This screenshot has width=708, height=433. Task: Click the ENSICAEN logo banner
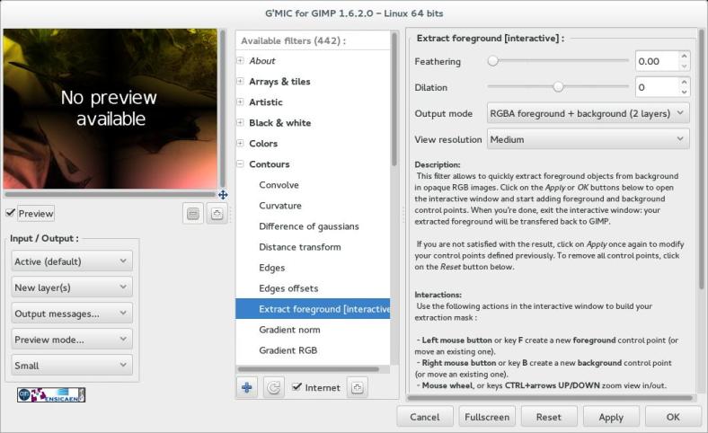point(51,395)
